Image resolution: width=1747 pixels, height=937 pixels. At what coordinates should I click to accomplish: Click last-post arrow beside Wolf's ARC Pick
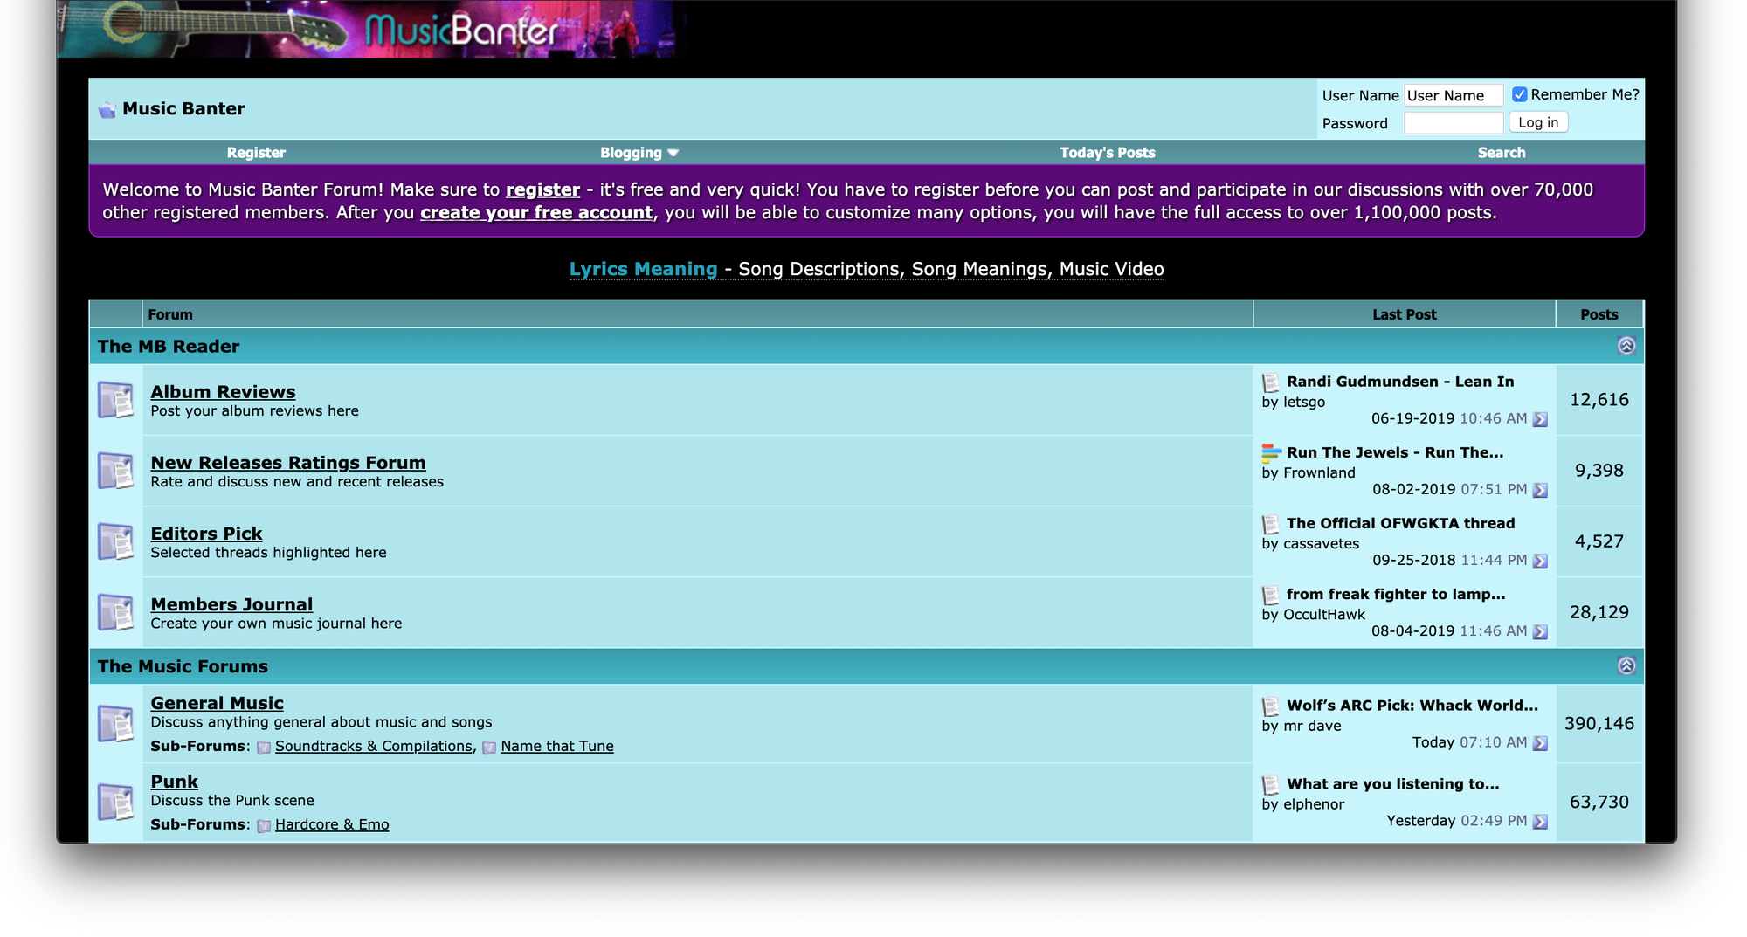[1540, 743]
